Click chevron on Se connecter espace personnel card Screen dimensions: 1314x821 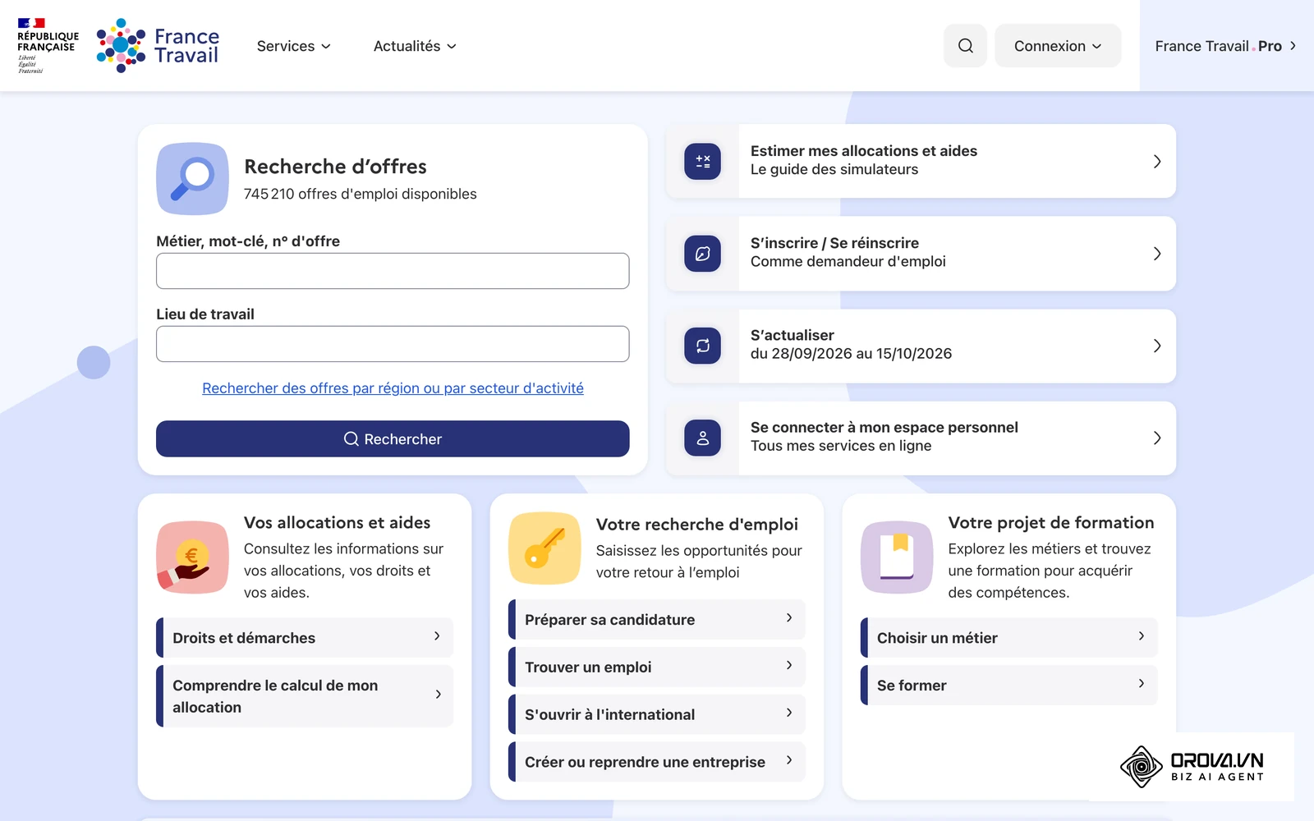click(x=1156, y=438)
